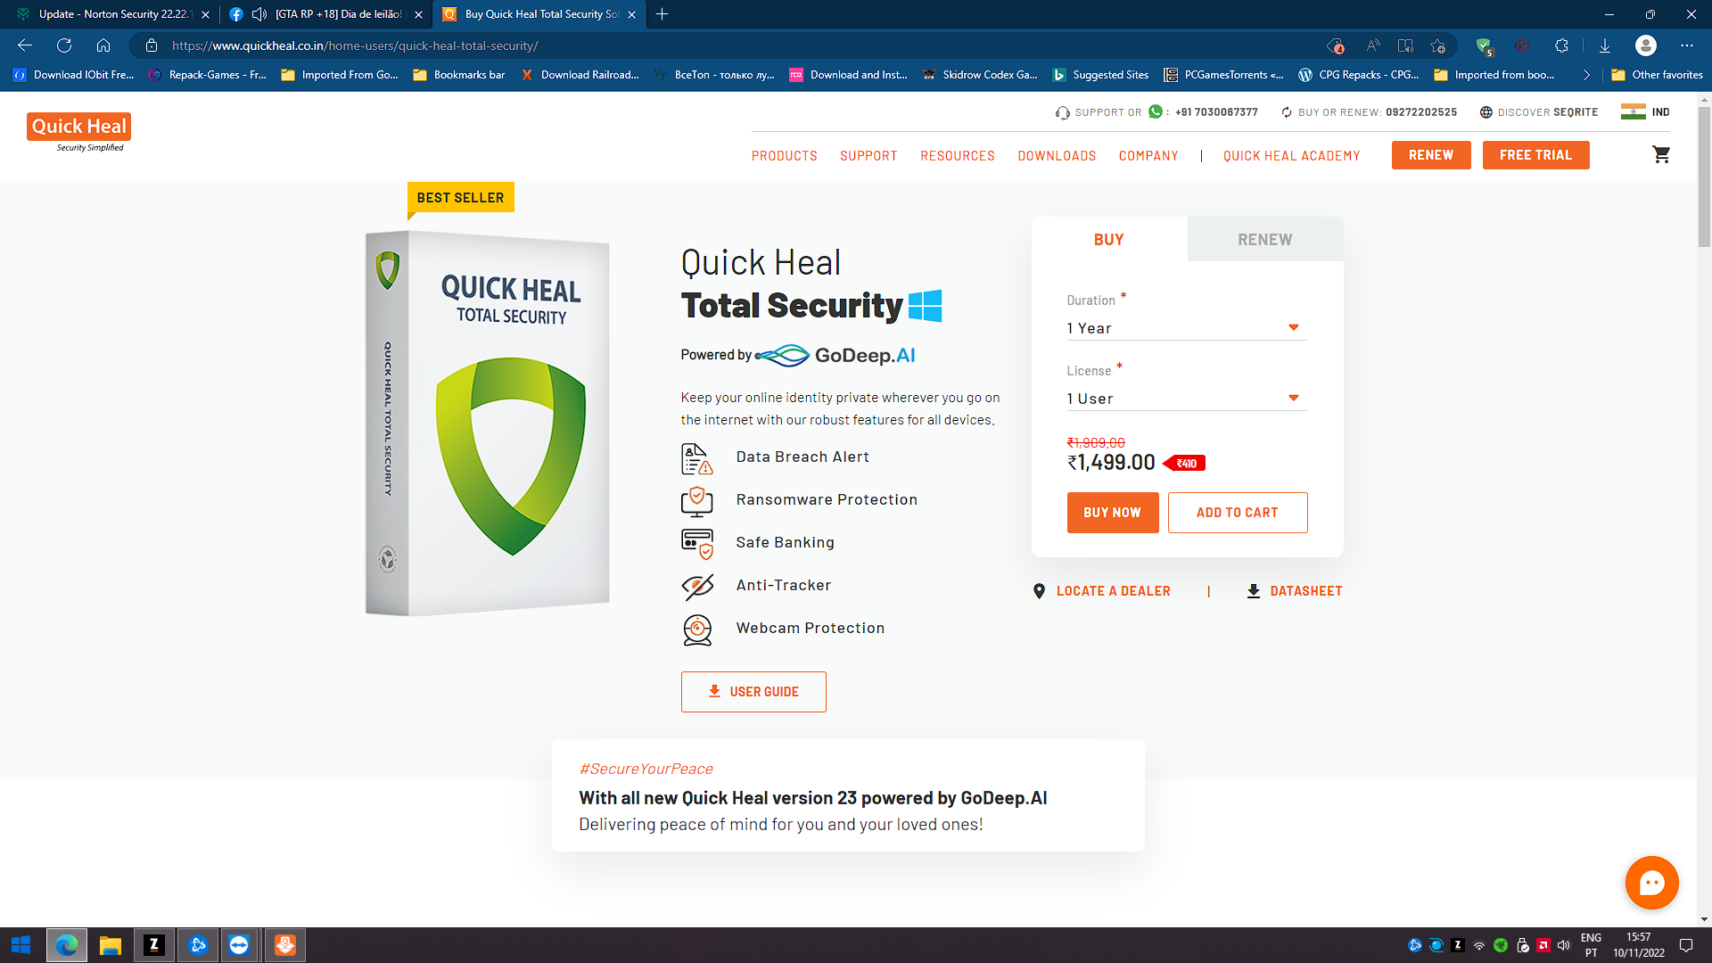Open the shopping cart icon
The image size is (1712, 963).
[x=1661, y=154]
